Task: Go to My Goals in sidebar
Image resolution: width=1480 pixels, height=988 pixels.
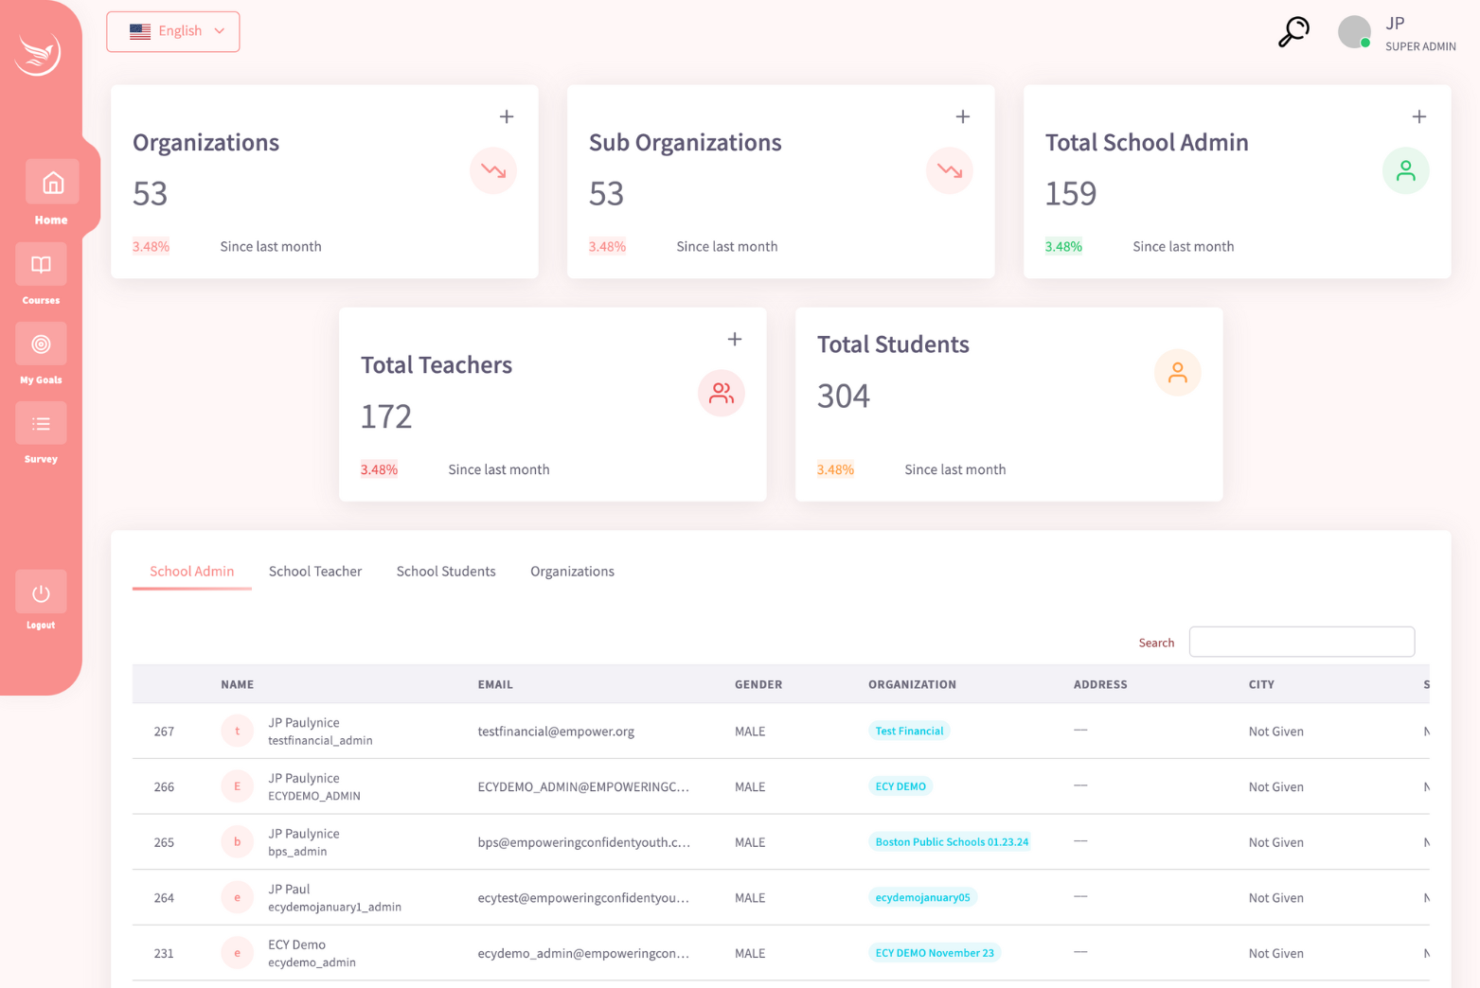Action: 41,344
